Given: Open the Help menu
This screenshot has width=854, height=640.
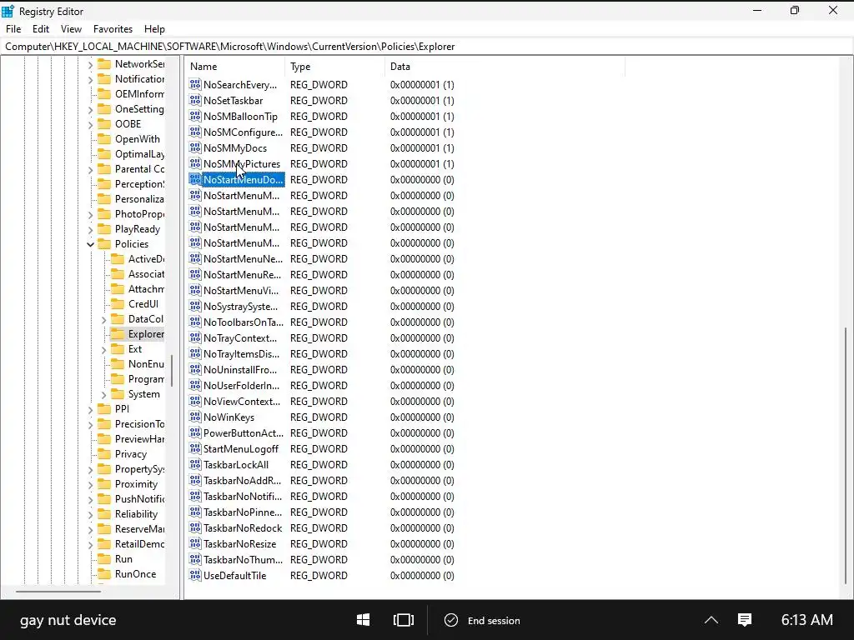Looking at the screenshot, I should 154,29.
